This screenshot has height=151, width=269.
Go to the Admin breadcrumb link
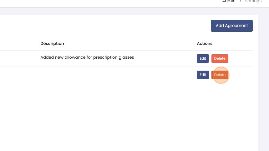(x=229, y=1)
